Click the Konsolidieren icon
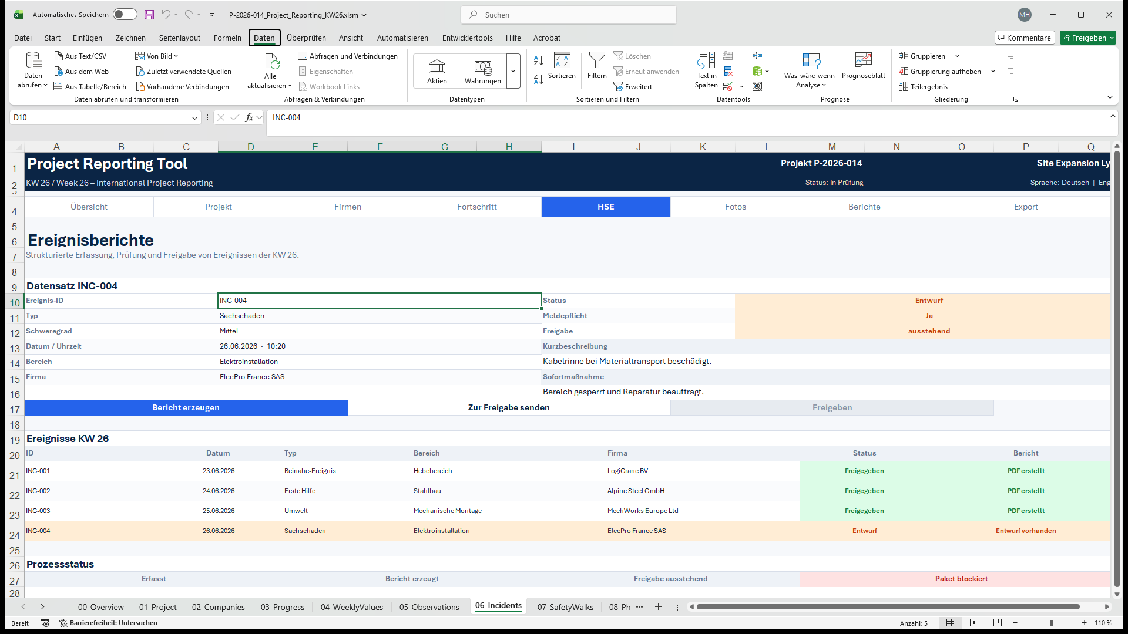Image resolution: width=1128 pixels, height=634 pixels. (x=757, y=56)
